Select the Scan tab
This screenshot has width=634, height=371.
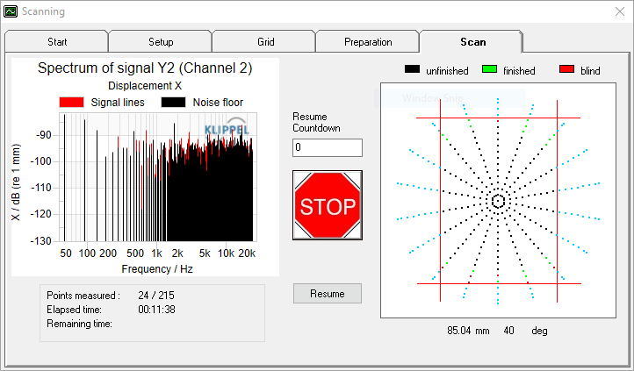tap(472, 42)
